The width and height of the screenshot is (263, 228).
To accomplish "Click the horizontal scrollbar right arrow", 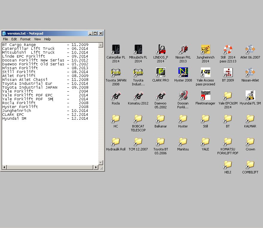I will 96,167.
